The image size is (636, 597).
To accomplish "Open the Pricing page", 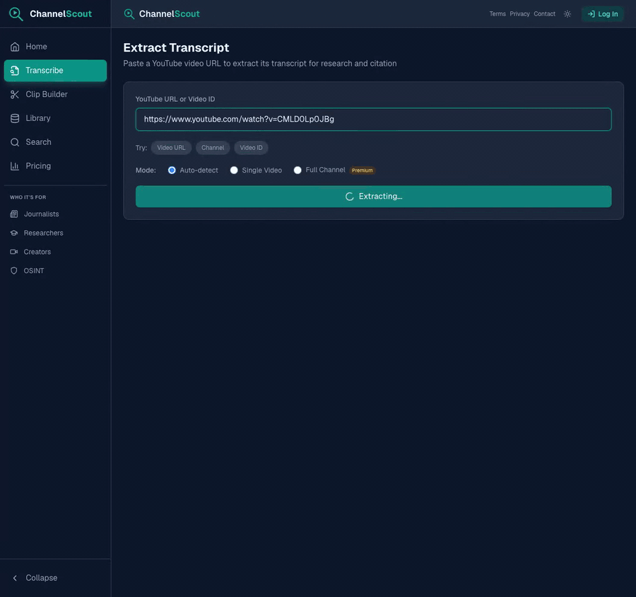I will point(56,166).
